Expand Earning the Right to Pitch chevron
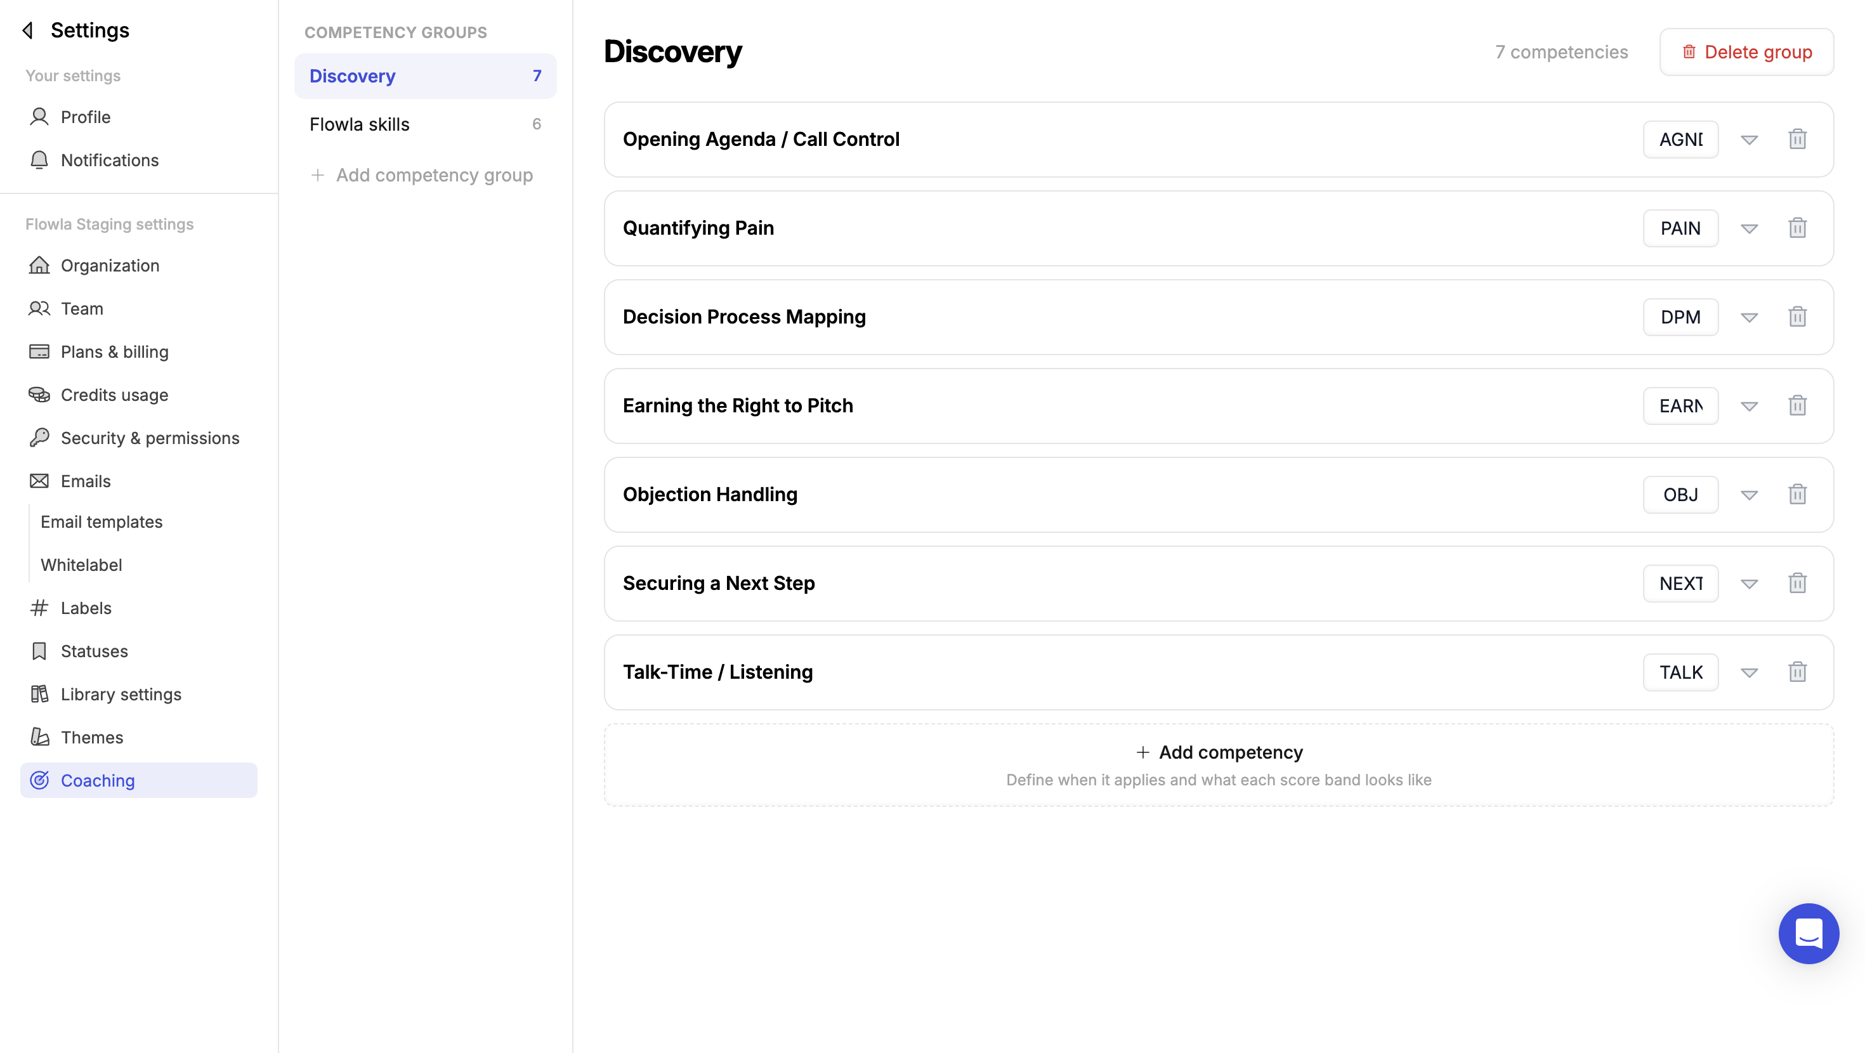Viewport: 1865px width, 1053px height. coord(1749,406)
